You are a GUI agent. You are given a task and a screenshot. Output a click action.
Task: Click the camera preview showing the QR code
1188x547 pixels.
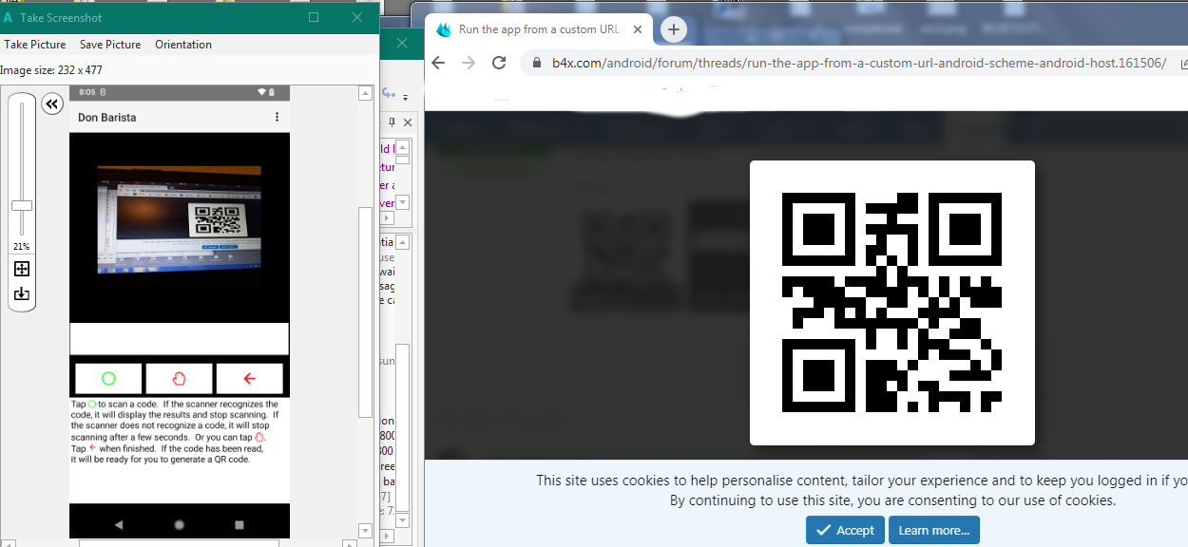coord(179,220)
